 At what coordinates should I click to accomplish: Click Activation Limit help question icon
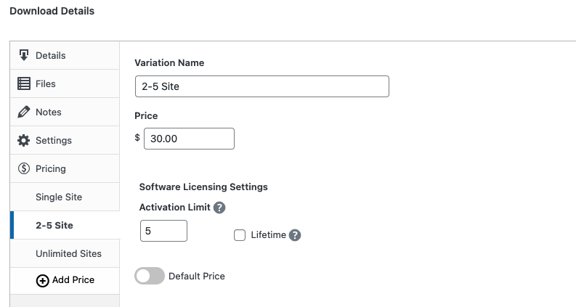coord(219,208)
